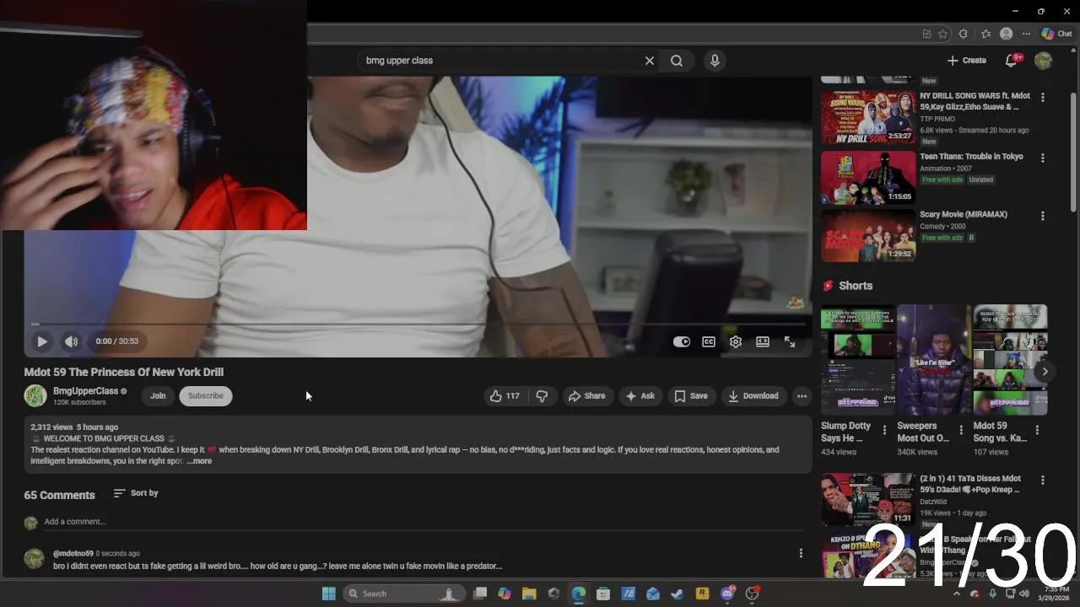Open the BmgUpperClass channel name link
Screen dimensions: 1080x607
pos(85,391)
